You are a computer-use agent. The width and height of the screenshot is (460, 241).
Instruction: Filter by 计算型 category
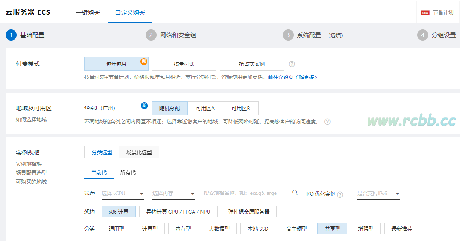[x=150, y=229]
